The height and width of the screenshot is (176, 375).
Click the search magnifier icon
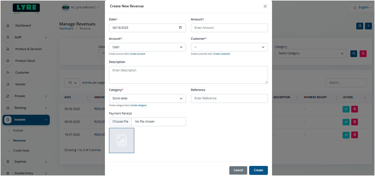[353, 53]
